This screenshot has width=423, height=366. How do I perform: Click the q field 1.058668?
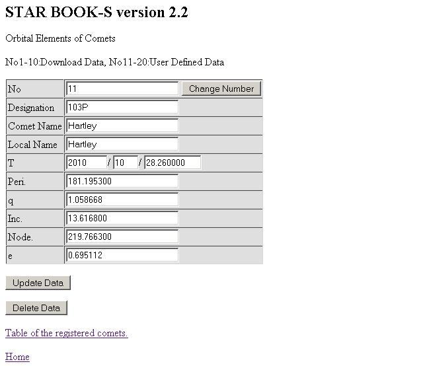122,200
